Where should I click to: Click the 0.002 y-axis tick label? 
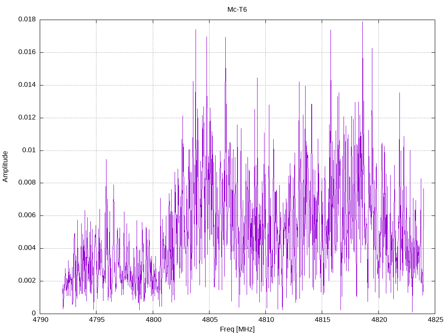point(27,280)
